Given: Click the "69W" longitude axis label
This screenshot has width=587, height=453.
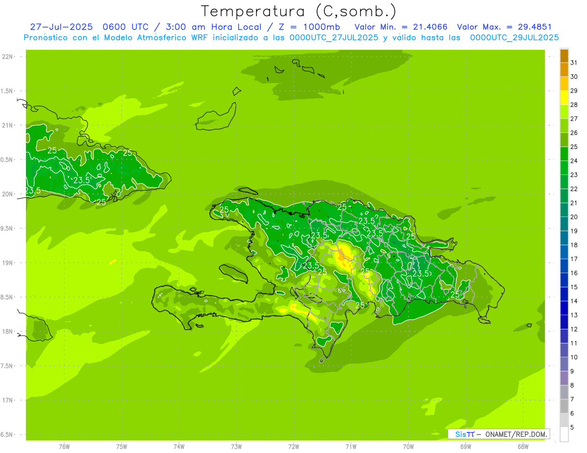Looking at the screenshot, I should [466, 447].
